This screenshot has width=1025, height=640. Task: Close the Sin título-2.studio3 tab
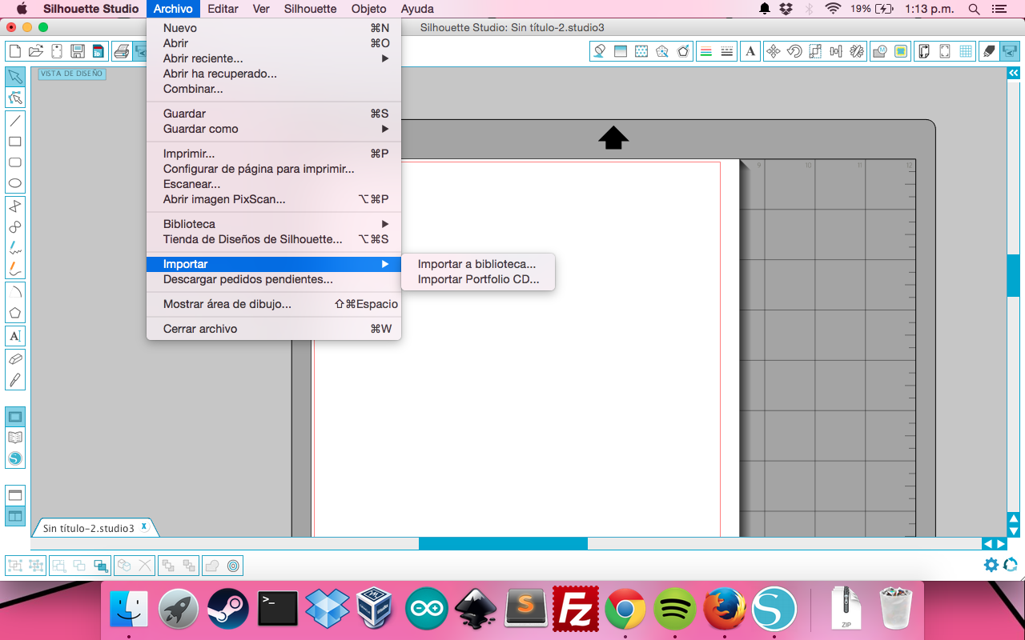click(x=144, y=526)
